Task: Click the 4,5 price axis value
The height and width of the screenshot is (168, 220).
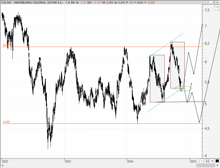Action: point(207,128)
